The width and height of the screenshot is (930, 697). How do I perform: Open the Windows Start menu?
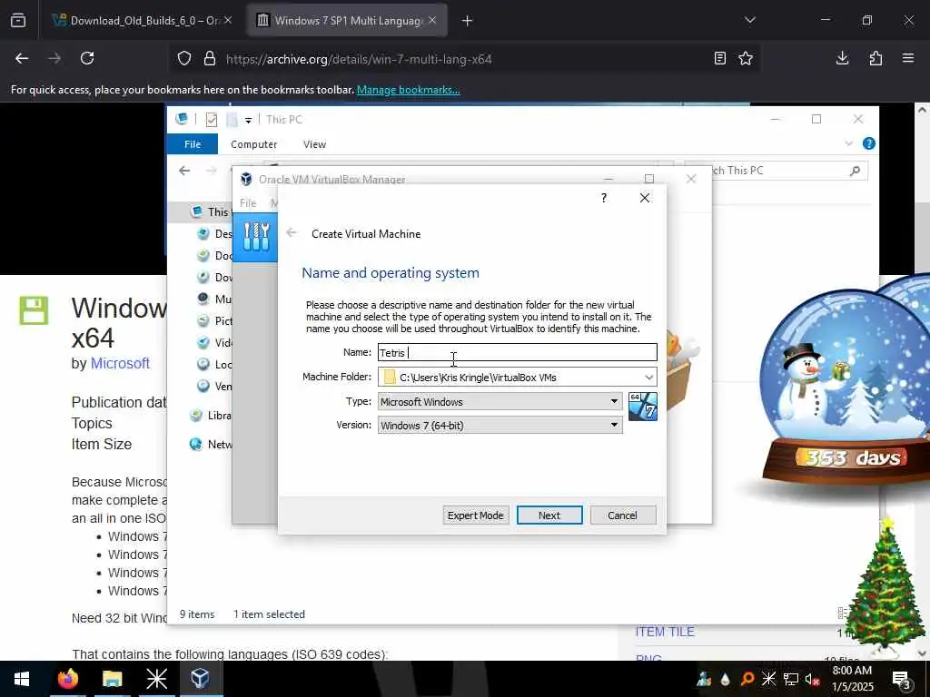coord(22,679)
